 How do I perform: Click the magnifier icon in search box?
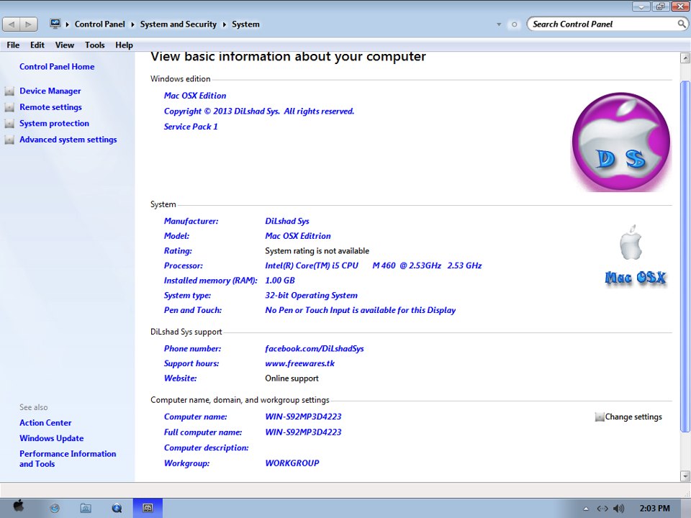(682, 24)
